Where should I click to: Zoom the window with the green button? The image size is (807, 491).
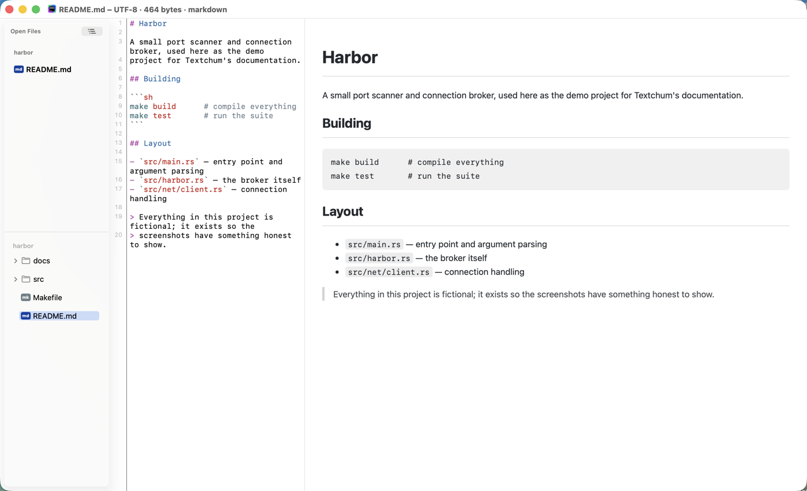pos(36,9)
